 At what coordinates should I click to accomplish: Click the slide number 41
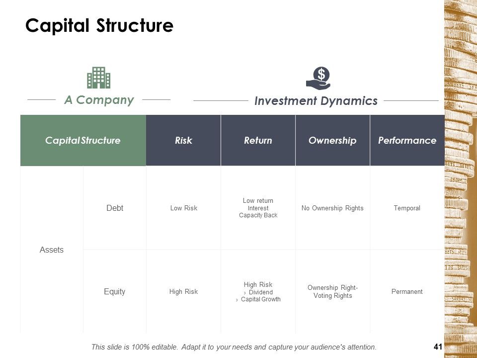tap(438, 347)
